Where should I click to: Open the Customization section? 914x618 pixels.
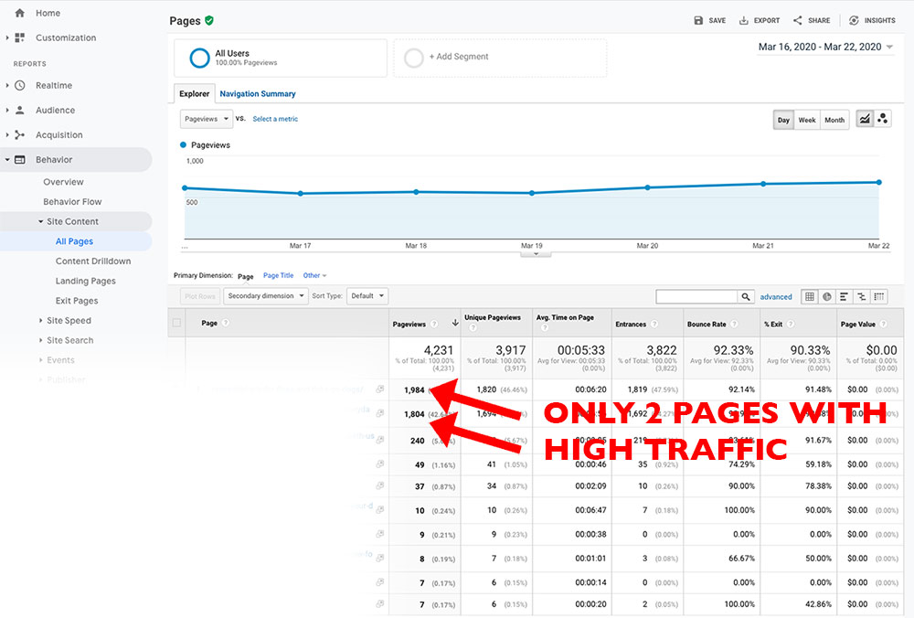pyautogui.click(x=65, y=37)
